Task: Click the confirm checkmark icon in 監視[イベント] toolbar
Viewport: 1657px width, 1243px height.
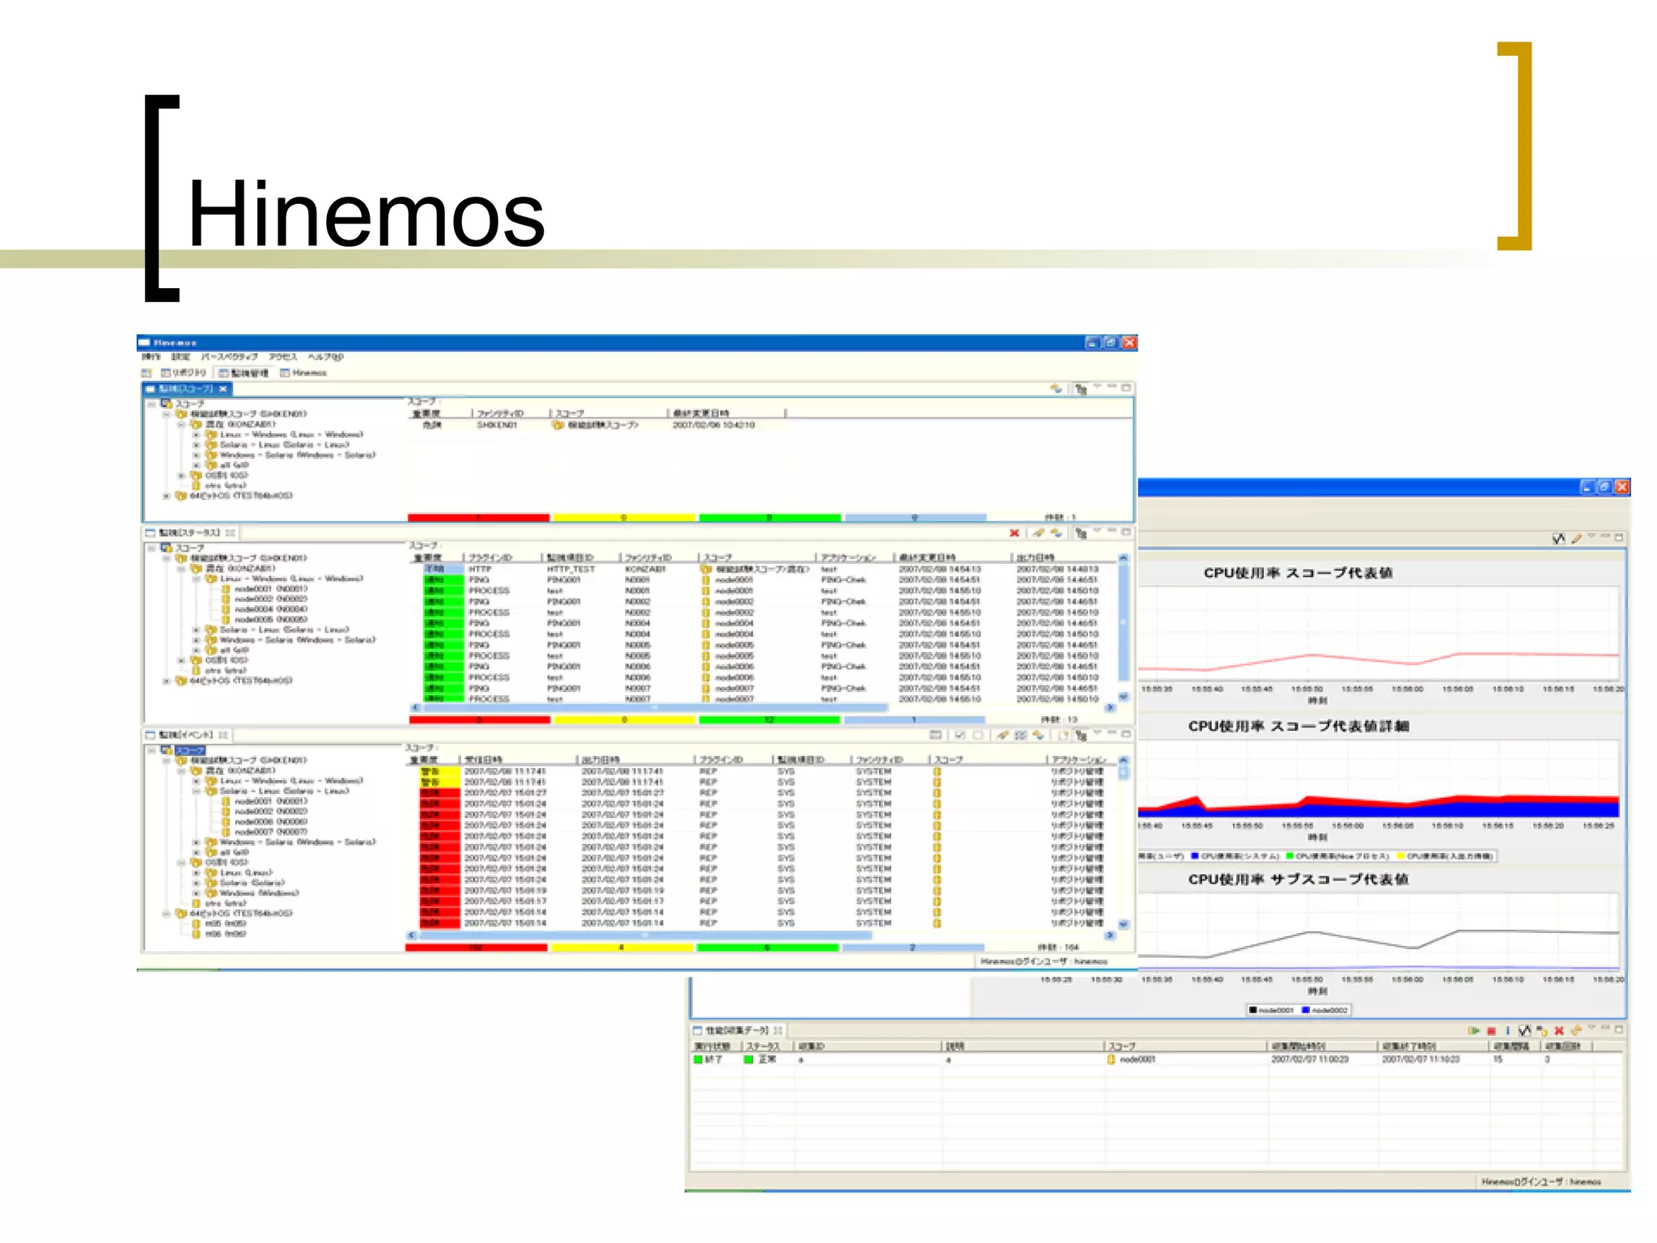Action: [960, 735]
